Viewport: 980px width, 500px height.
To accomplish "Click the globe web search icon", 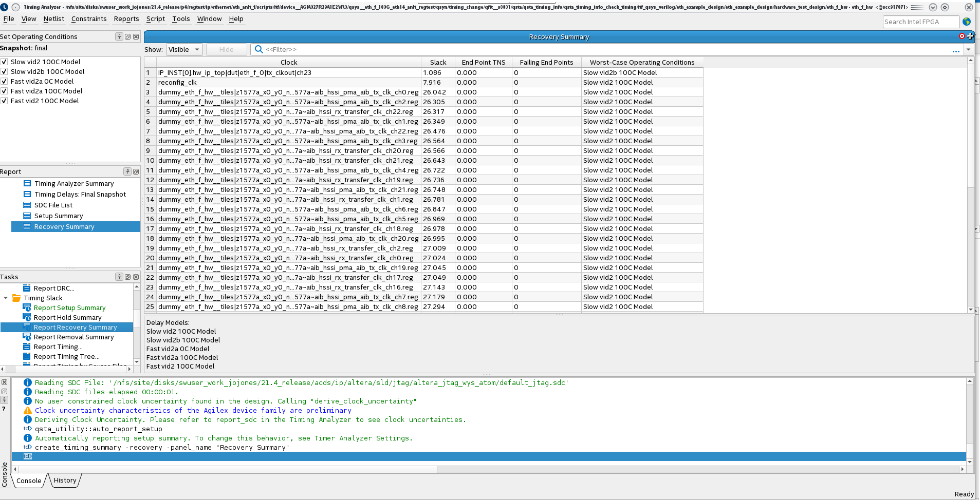I will (x=967, y=22).
